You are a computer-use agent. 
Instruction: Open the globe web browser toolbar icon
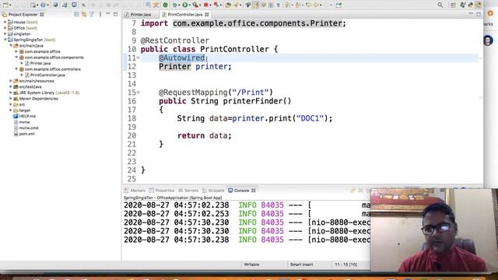(x=55, y=5)
